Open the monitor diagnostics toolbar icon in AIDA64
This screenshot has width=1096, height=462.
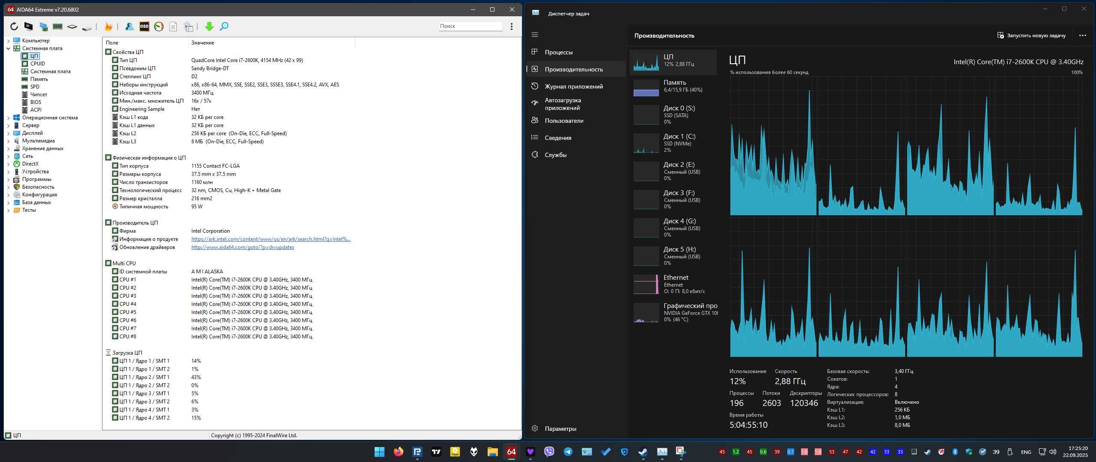(29, 27)
